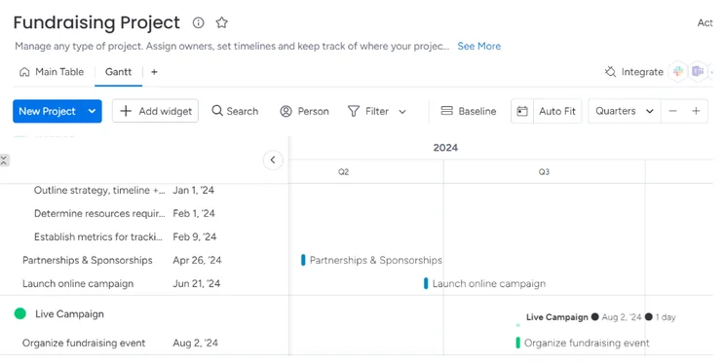Click the collapse arrows icon at left edge
The height and width of the screenshot is (363, 725).
(x=4, y=161)
